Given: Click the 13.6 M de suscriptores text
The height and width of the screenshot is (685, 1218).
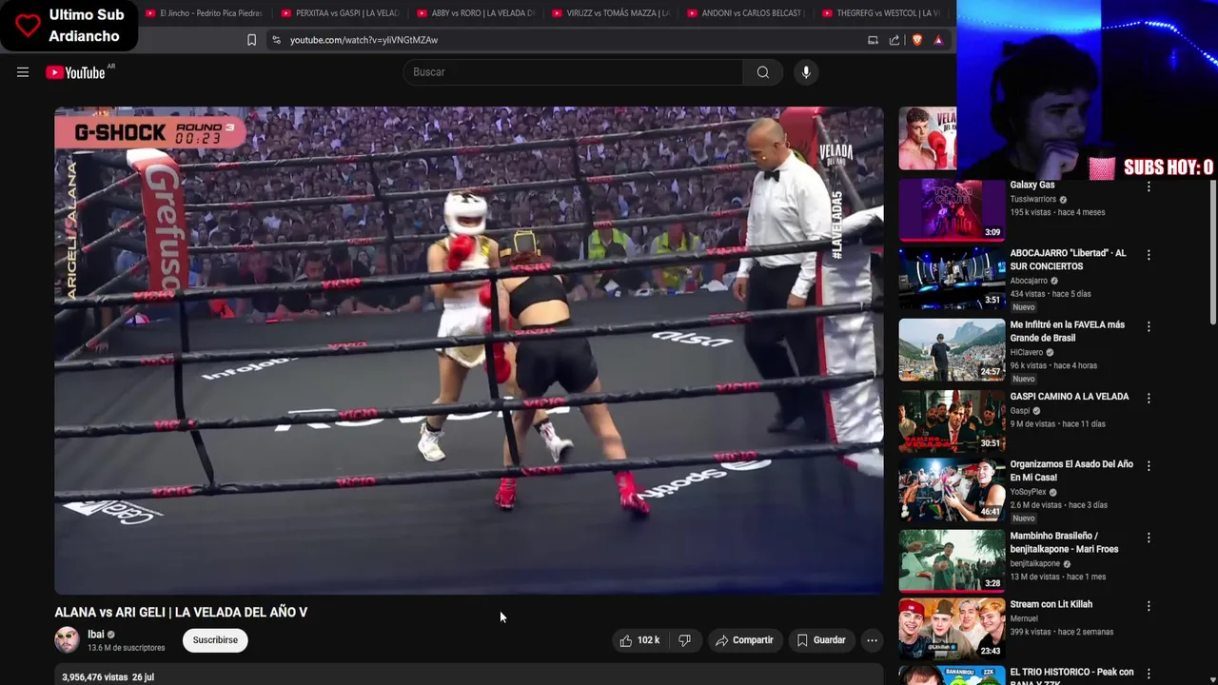Looking at the screenshot, I should 126,648.
